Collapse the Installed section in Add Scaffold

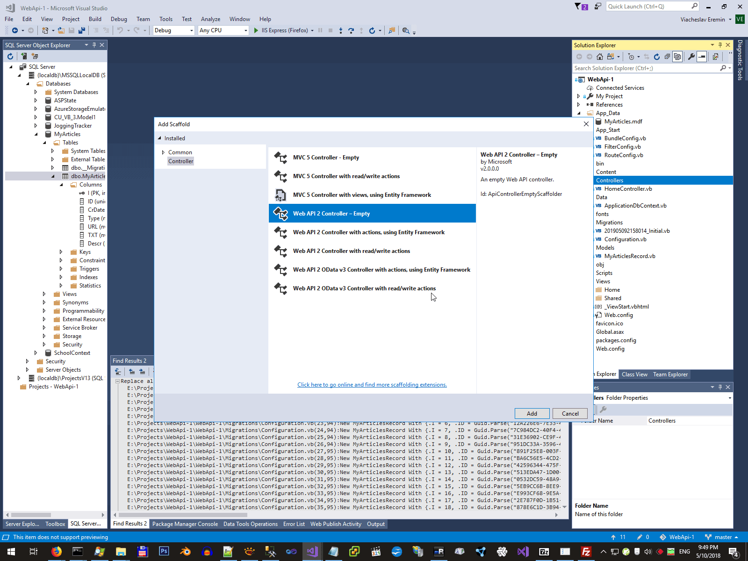click(159, 138)
